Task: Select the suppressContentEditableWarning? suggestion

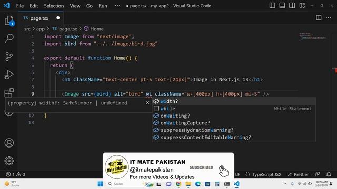Action: pos(234,138)
